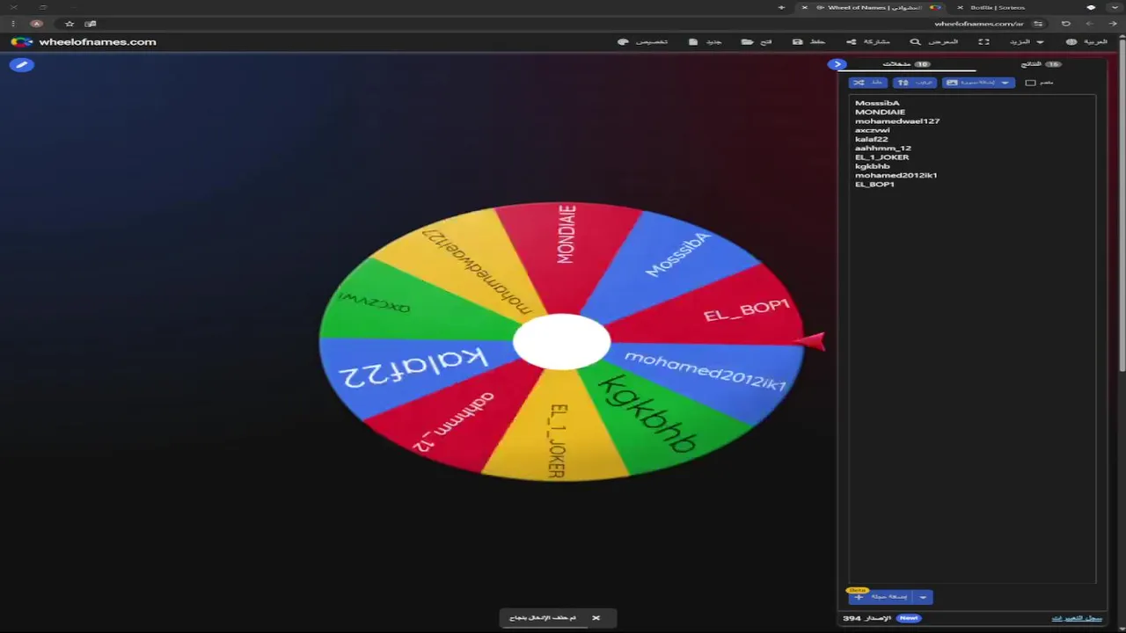Open the Customize palette option
Image resolution: width=1126 pixels, height=633 pixels.
(643, 41)
